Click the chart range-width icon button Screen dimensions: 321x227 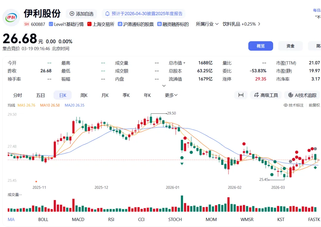pos(241,95)
